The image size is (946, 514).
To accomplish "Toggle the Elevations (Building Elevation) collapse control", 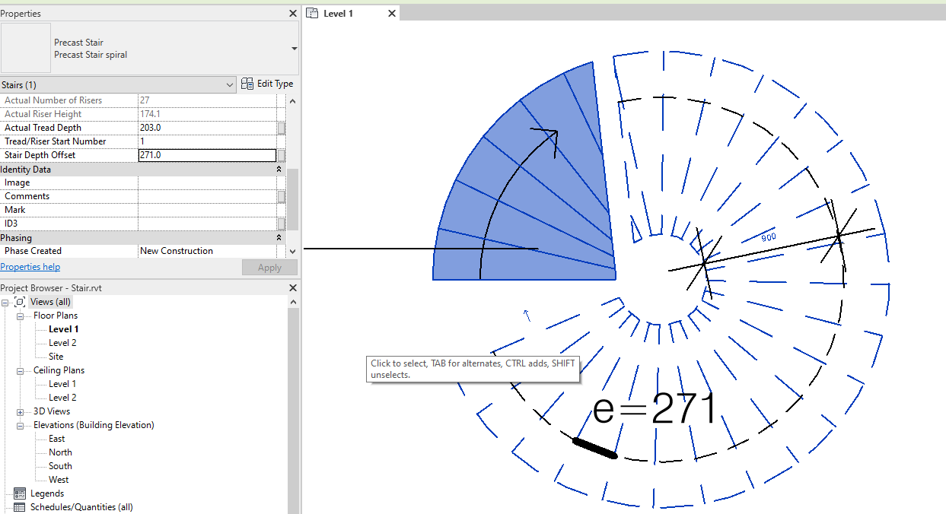I will pos(20,424).
